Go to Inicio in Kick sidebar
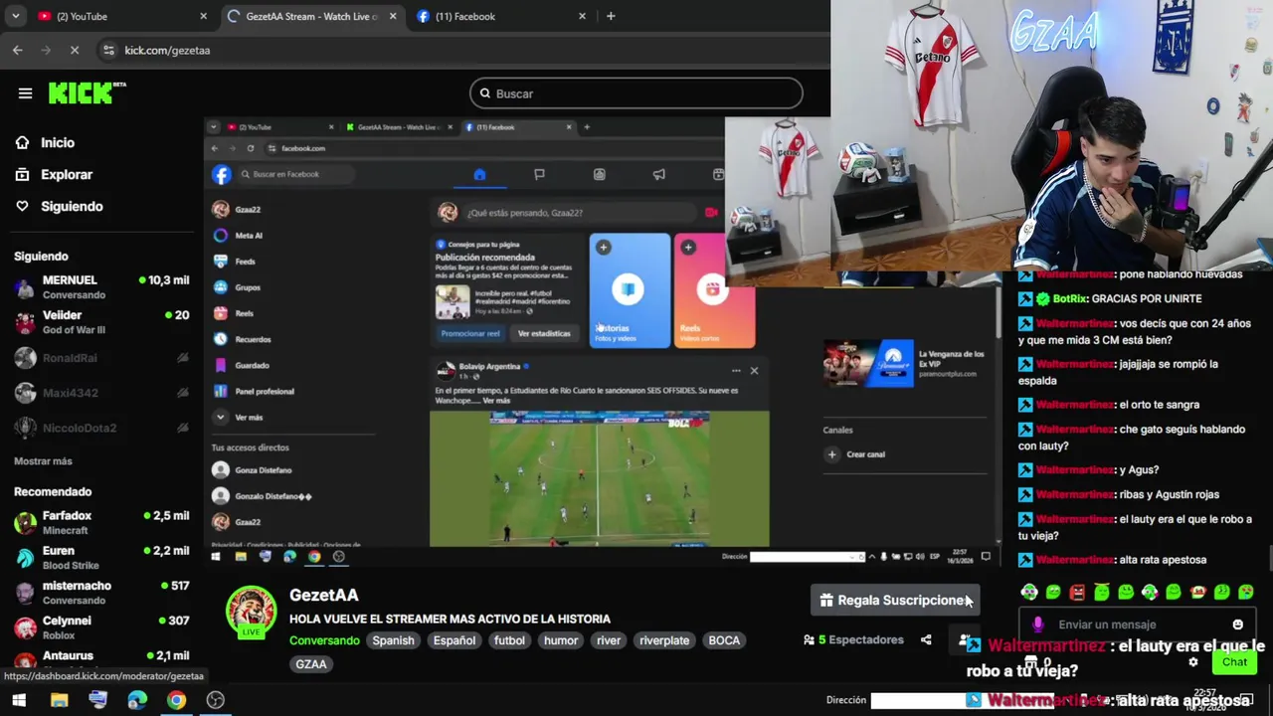Screen dimensions: 1273x716 coord(45,142)
